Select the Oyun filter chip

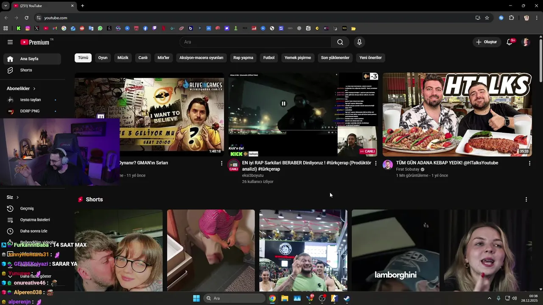tap(103, 58)
